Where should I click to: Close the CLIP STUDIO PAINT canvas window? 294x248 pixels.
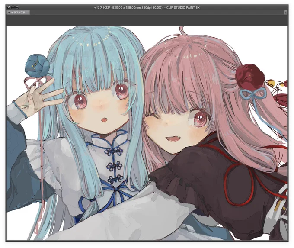(9, 7)
